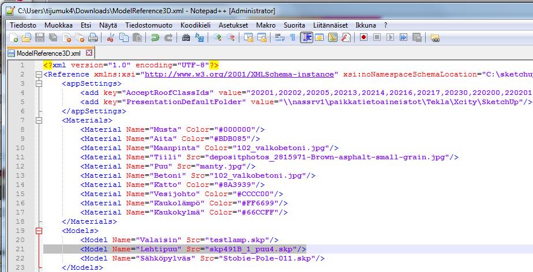The image size is (533, 272).
Task: Open the Makro menu
Action: click(x=266, y=25)
